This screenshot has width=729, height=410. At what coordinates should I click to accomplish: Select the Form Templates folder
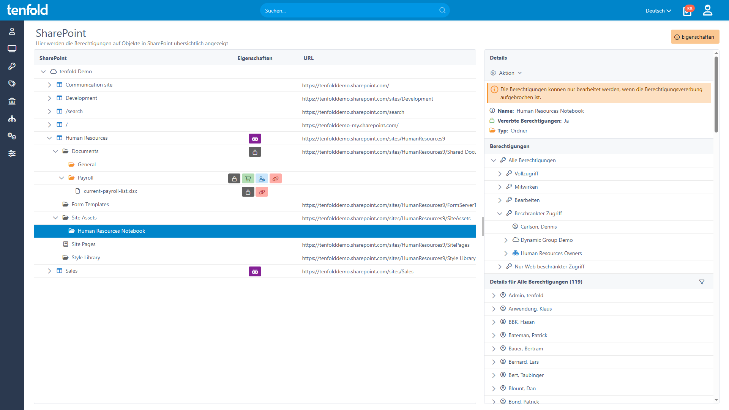(90, 205)
